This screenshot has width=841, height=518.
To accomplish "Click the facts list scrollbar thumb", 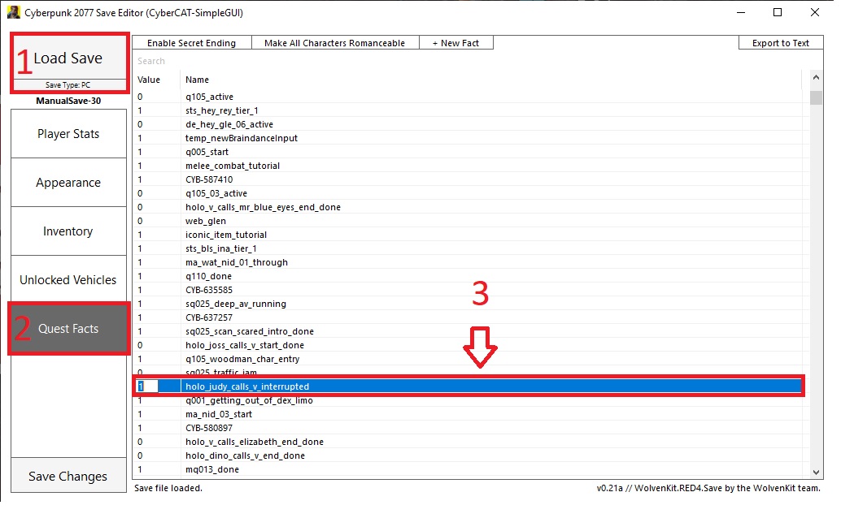I will coord(816,98).
